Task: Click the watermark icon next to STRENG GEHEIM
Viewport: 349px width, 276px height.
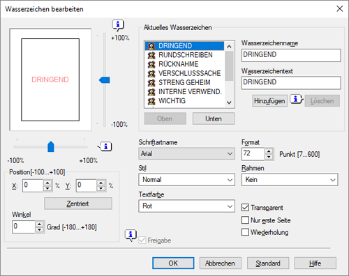Action: [x=151, y=83]
